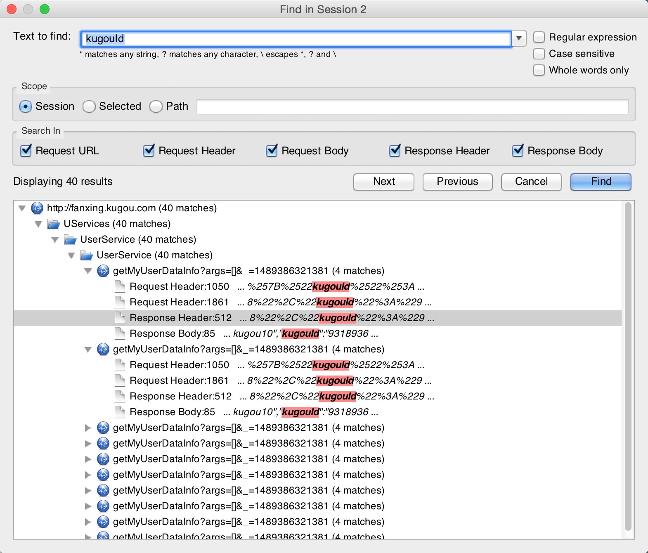This screenshot has width=648, height=553.
Task: Pick the Path scope radio button
Action: pyautogui.click(x=156, y=106)
